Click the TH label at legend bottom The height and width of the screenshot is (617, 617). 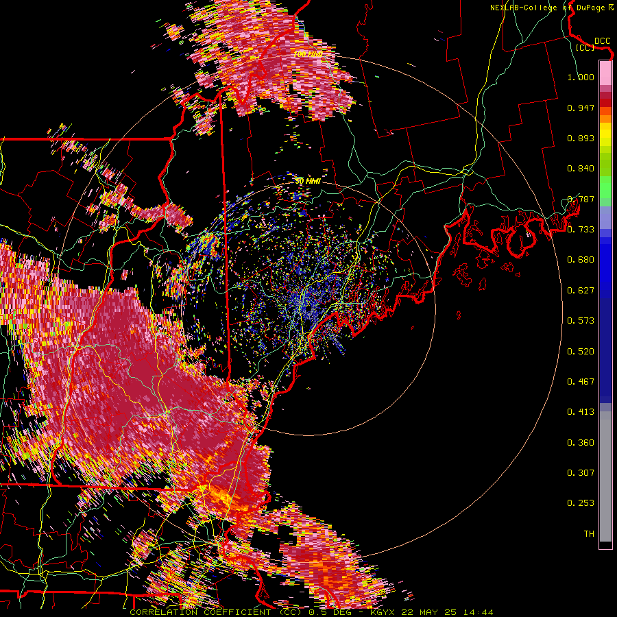[589, 534]
